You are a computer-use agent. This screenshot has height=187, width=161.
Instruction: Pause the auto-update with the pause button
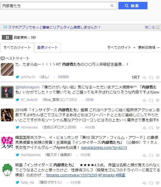point(7,37)
